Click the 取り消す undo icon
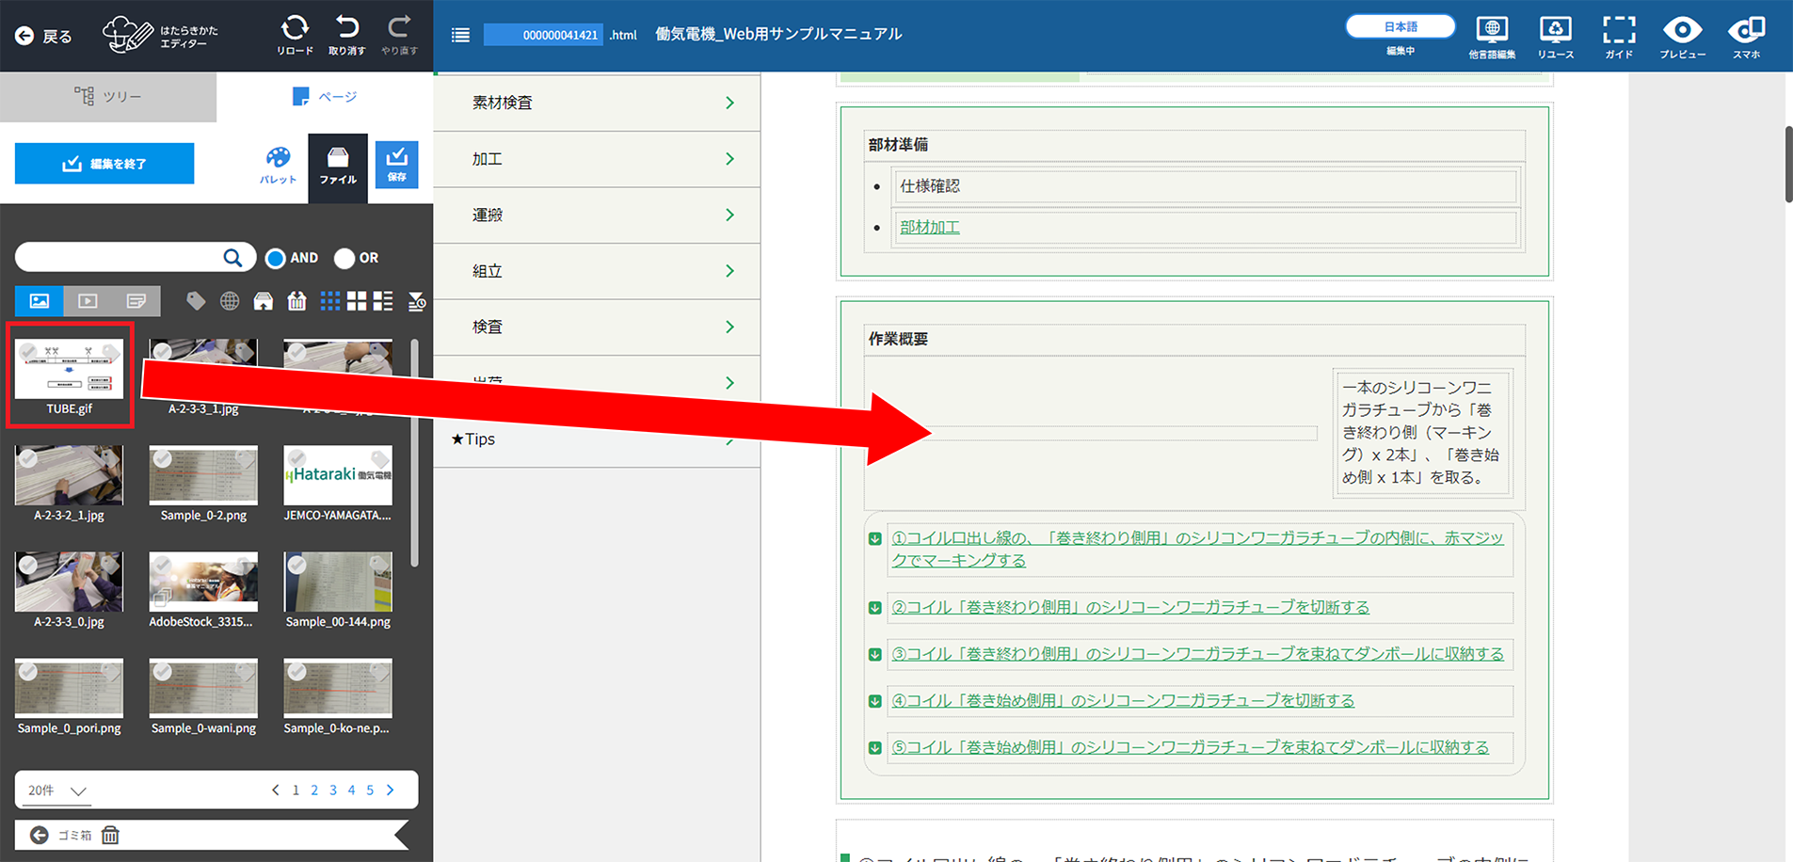The width and height of the screenshot is (1793, 862). click(x=346, y=28)
